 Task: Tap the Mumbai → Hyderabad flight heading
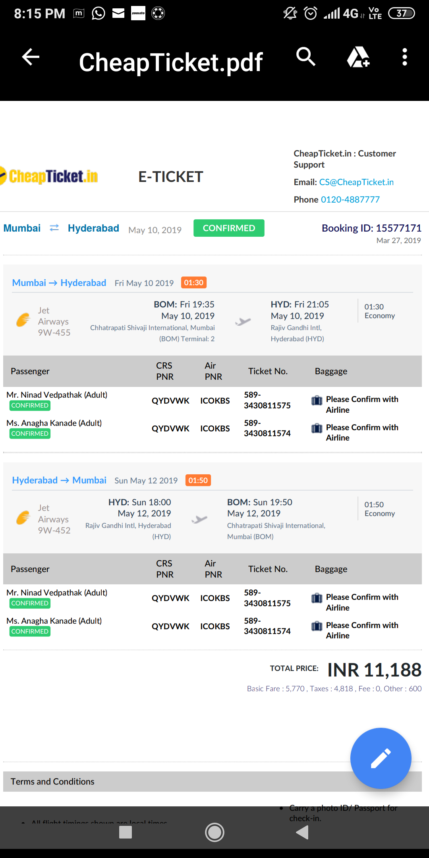(x=59, y=283)
